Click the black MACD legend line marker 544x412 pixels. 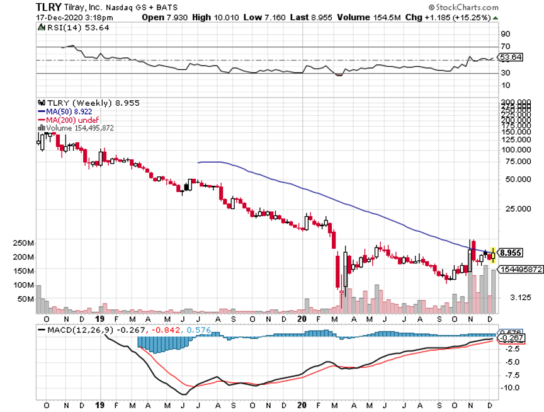coord(42,329)
